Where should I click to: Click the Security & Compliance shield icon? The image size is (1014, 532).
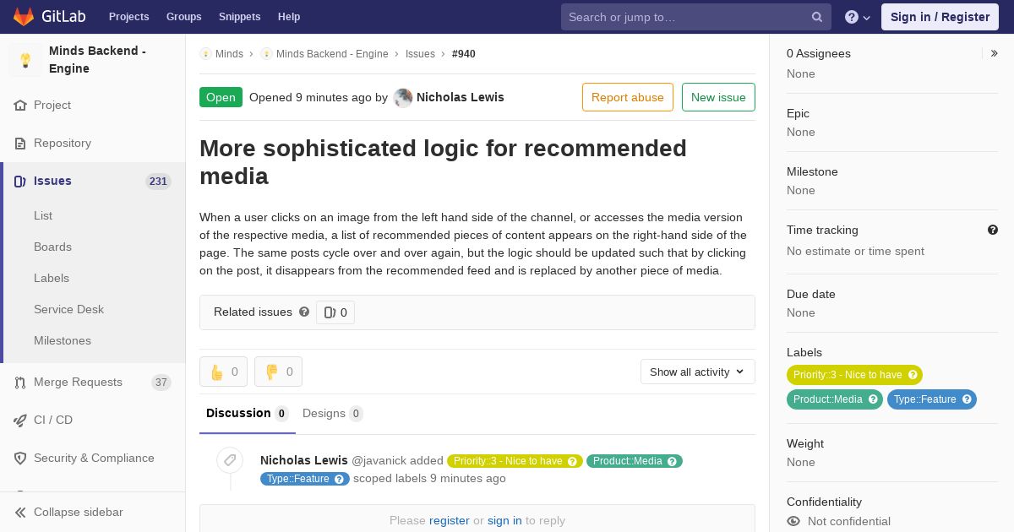point(20,459)
